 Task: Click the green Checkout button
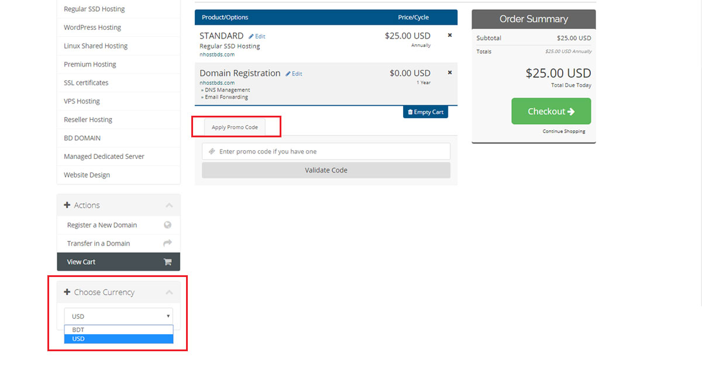551,111
